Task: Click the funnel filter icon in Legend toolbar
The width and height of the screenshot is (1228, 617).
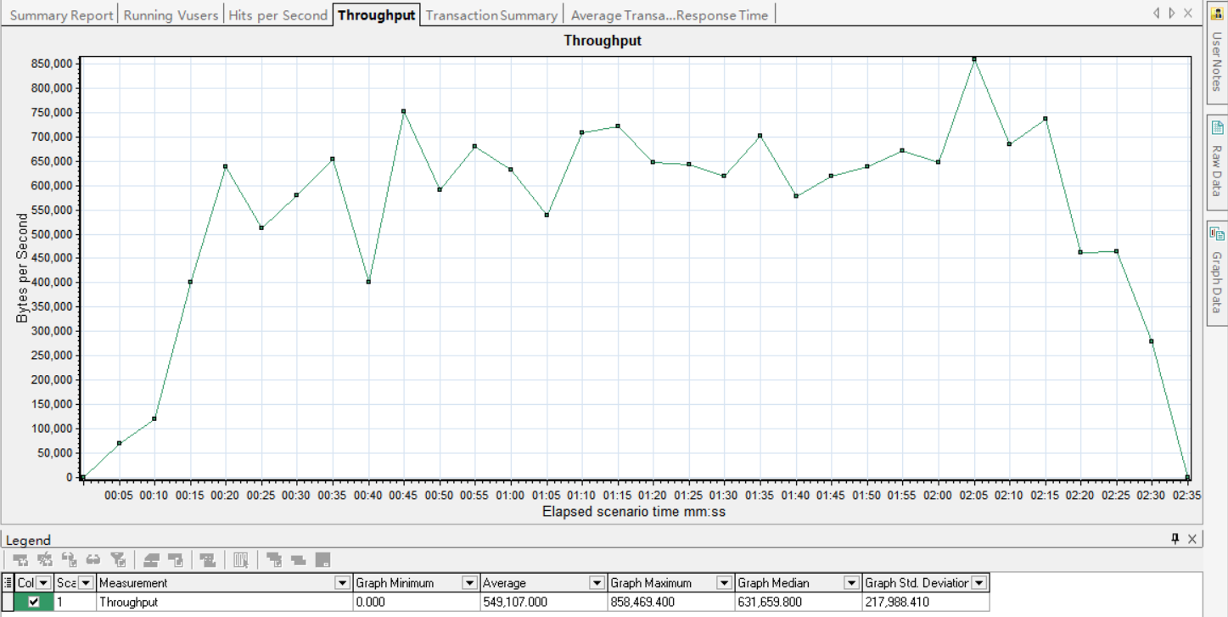Action: click(x=119, y=560)
